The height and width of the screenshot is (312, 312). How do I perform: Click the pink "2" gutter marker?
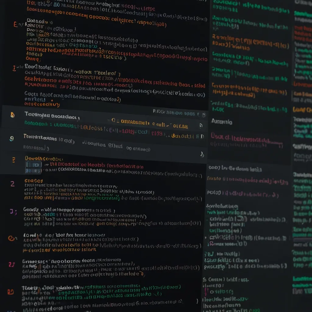click(x=12, y=184)
